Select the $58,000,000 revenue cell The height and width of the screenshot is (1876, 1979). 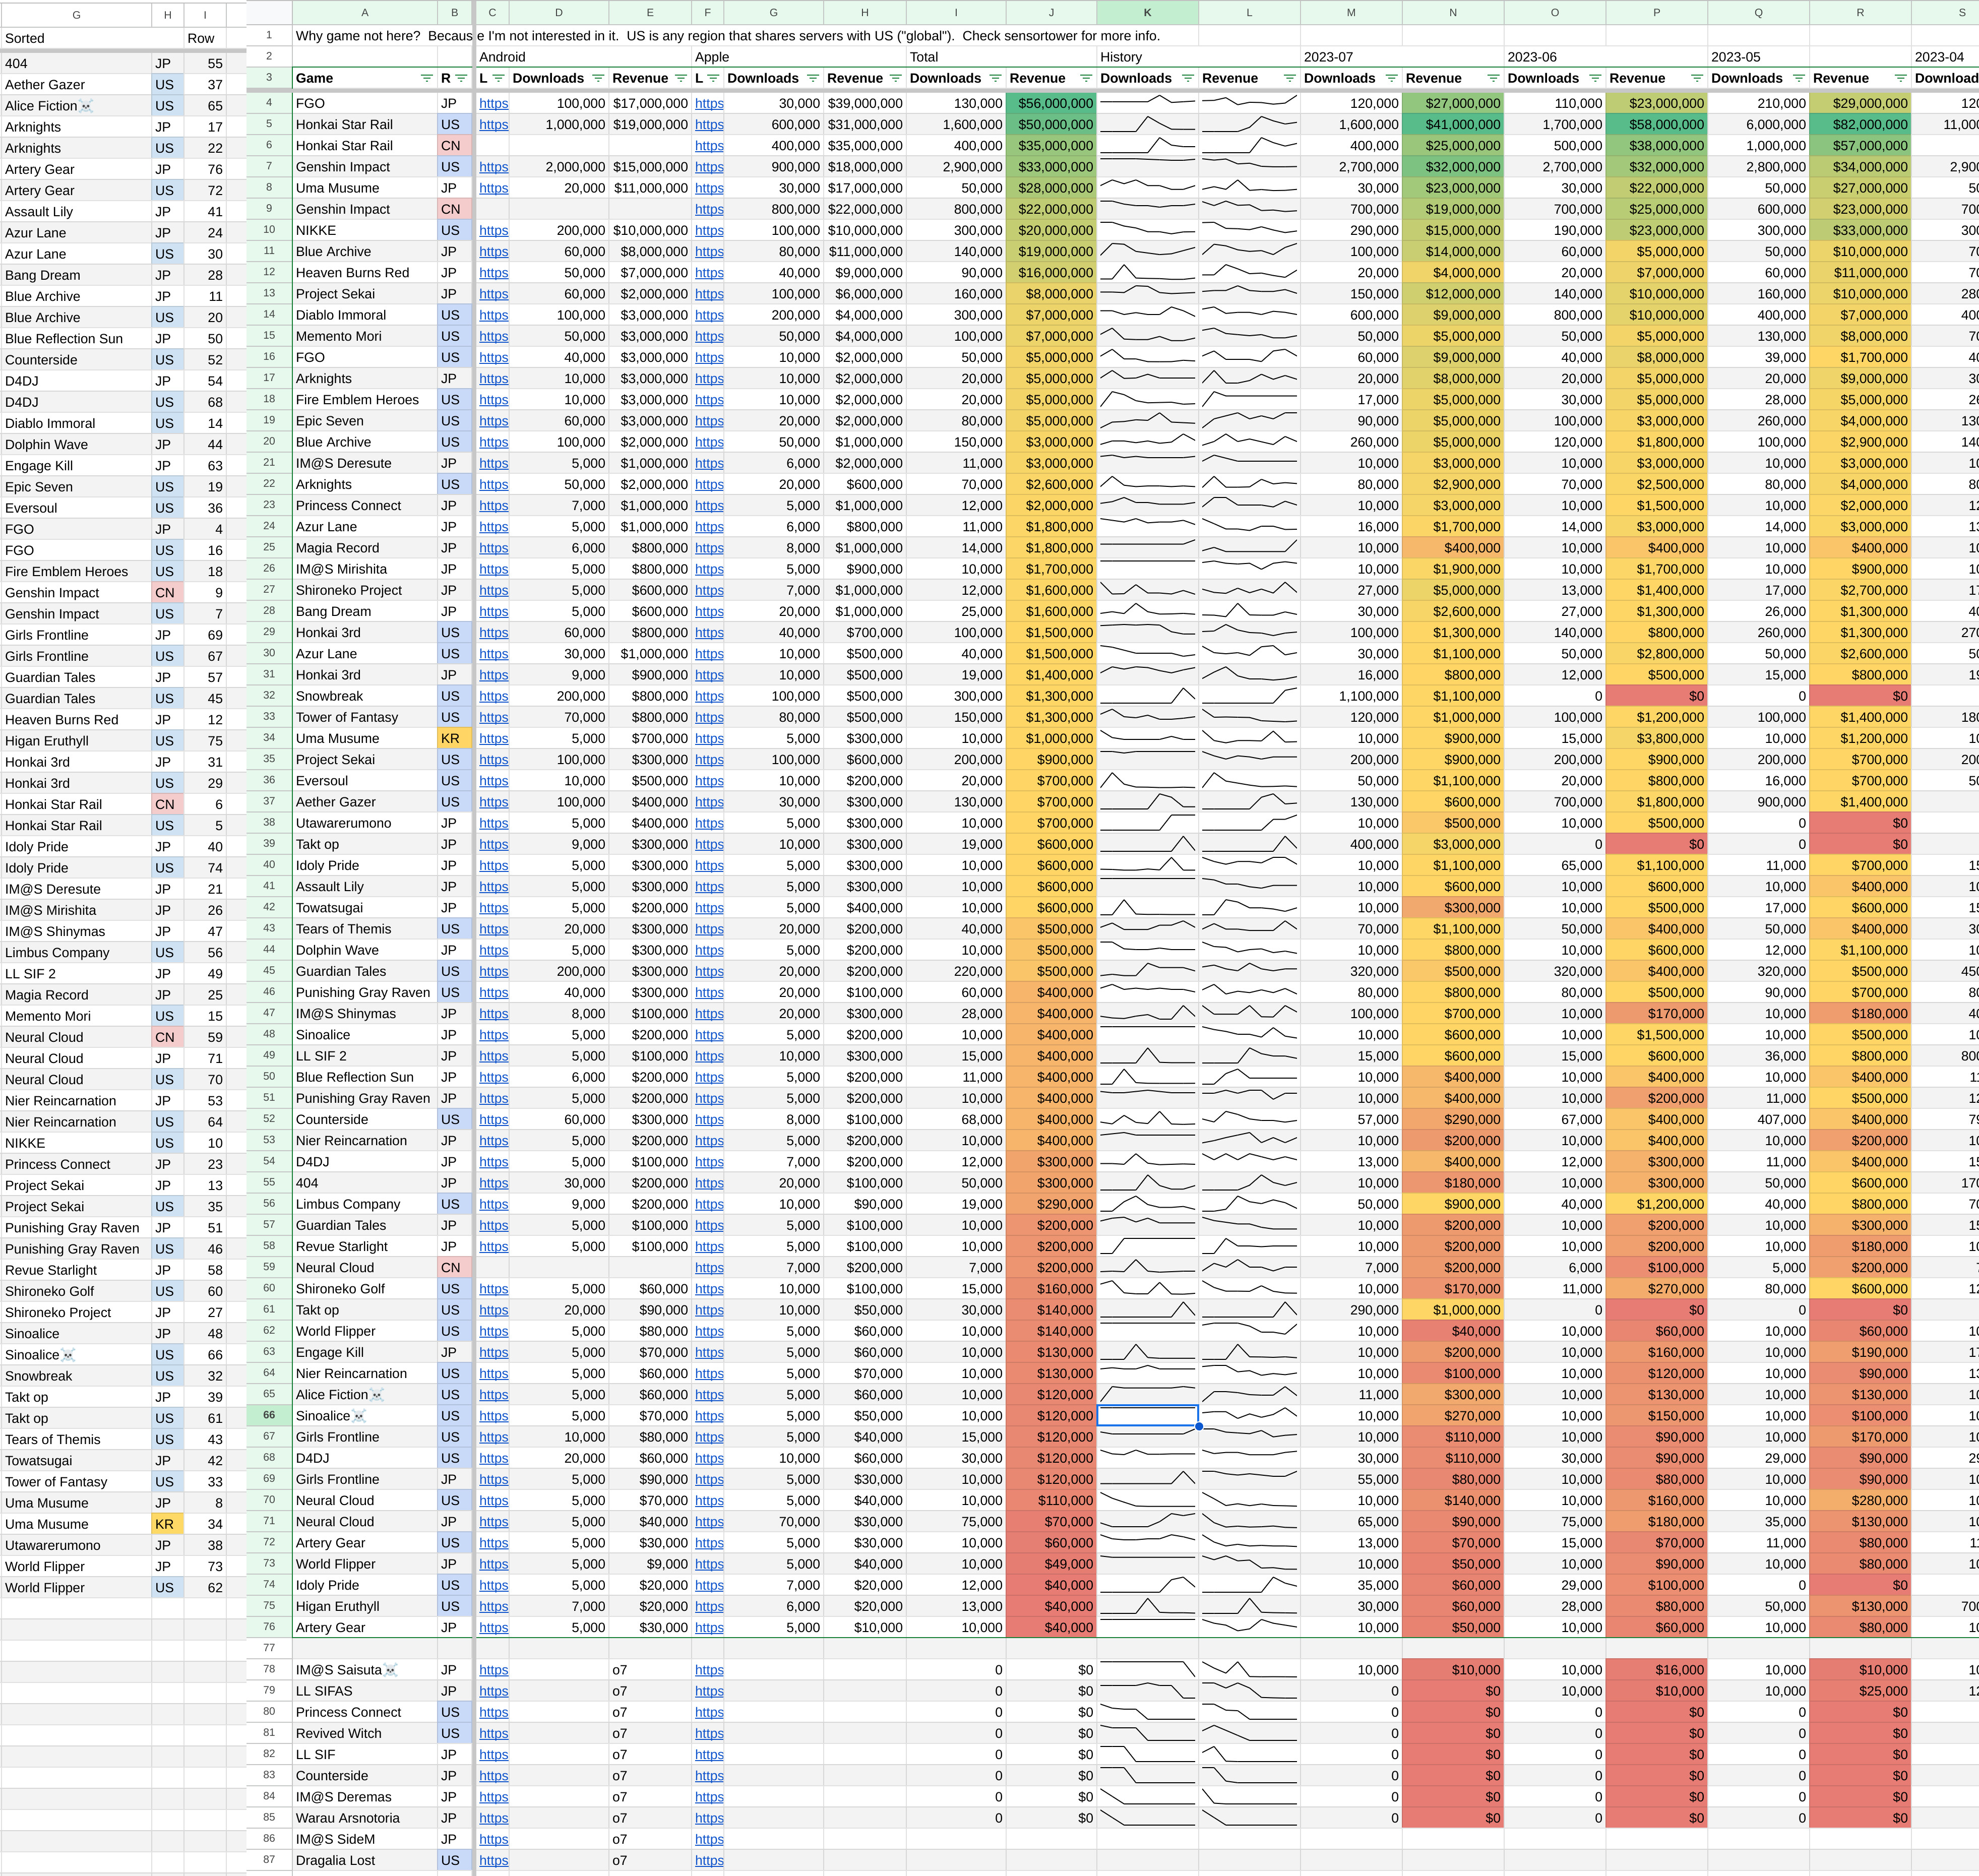[1656, 125]
